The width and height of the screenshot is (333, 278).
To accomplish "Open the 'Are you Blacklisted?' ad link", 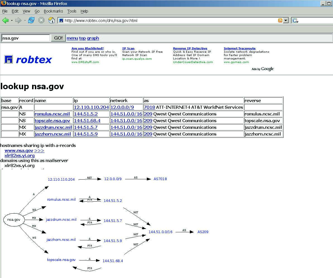I will coord(87,48).
